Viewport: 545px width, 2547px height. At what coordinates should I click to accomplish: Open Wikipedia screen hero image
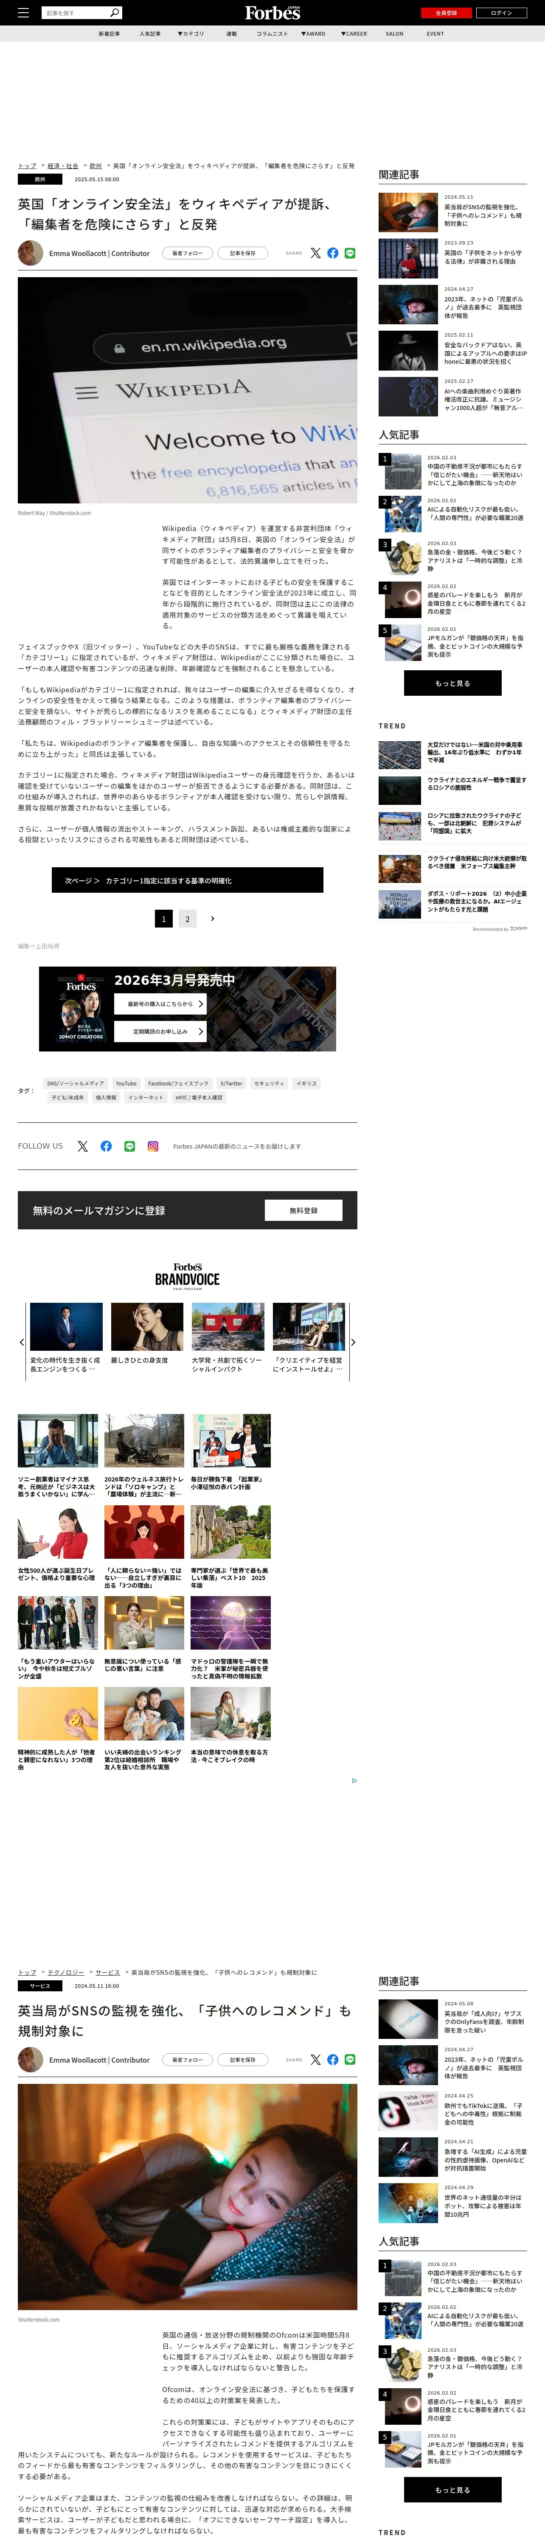(x=187, y=391)
